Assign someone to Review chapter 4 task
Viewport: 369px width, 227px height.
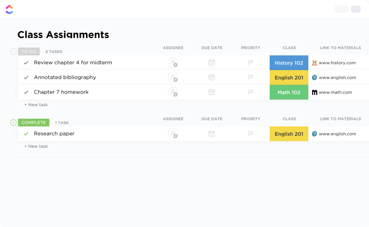(173, 63)
